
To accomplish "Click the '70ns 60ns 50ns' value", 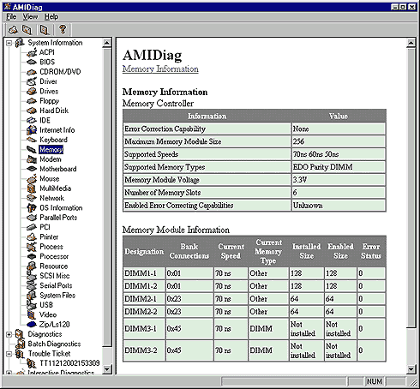I will tap(315, 154).
